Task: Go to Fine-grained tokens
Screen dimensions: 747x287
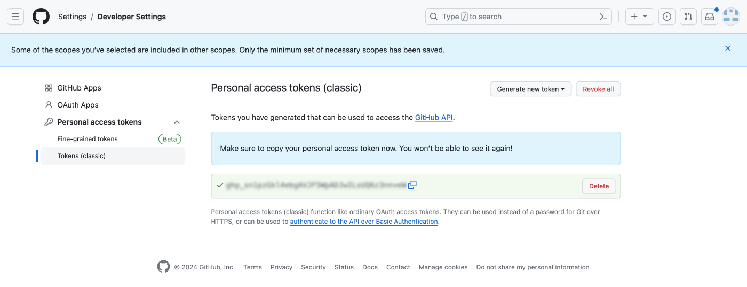Action: pyautogui.click(x=88, y=139)
